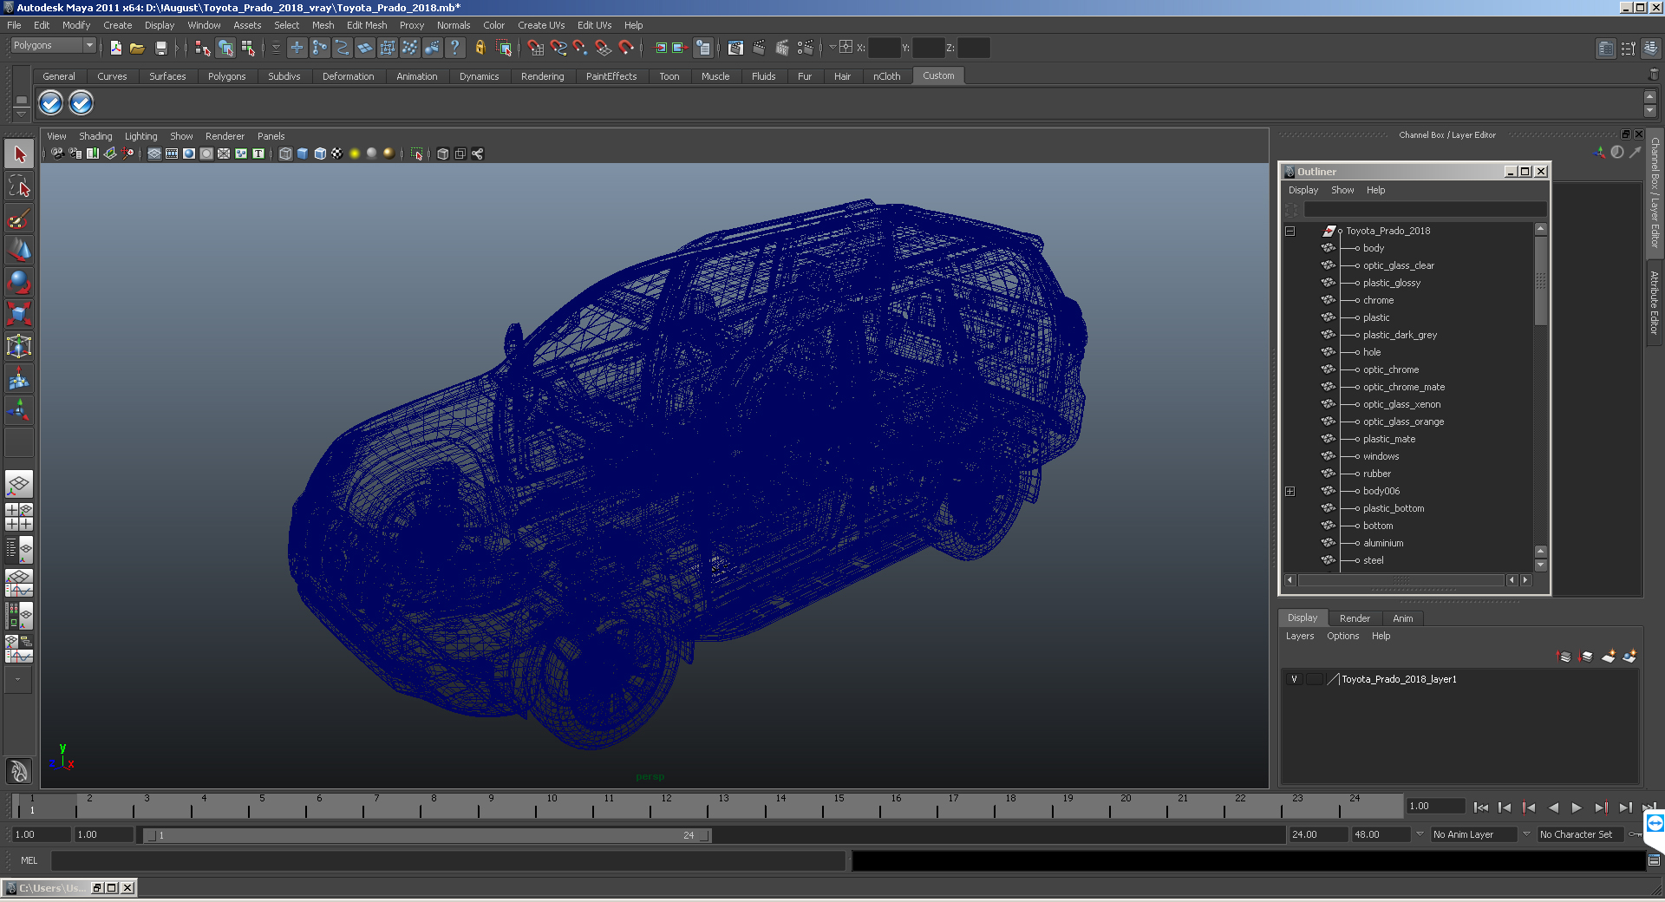Click the Play backwards button
1665x902 pixels.
tap(1553, 807)
